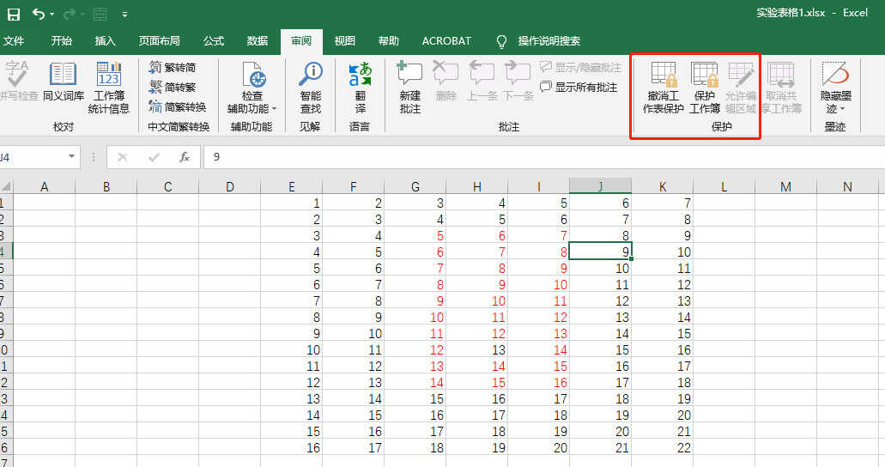
Task: Add a 新建批注 comment
Action: point(409,88)
